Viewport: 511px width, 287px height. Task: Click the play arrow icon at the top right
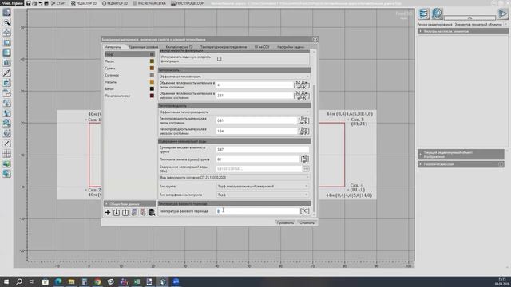point(502,14)
